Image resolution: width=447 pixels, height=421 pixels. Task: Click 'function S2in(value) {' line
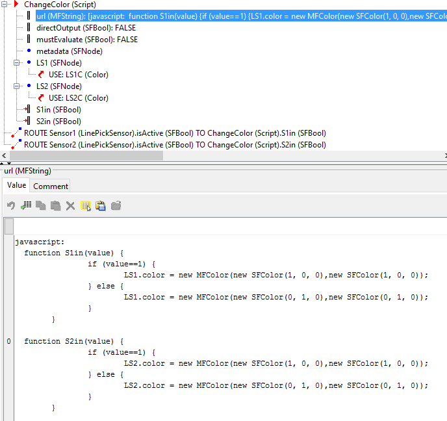tap(74, 341)
